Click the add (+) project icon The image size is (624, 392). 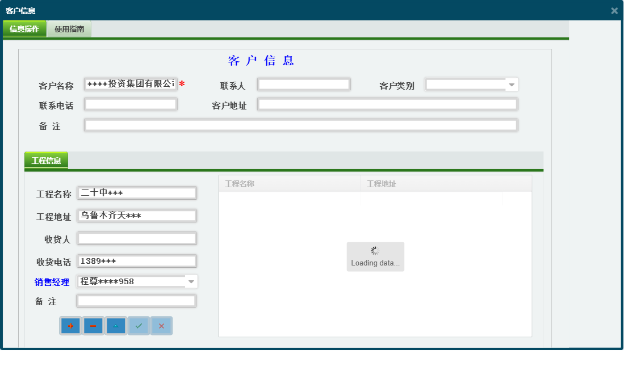70,326
